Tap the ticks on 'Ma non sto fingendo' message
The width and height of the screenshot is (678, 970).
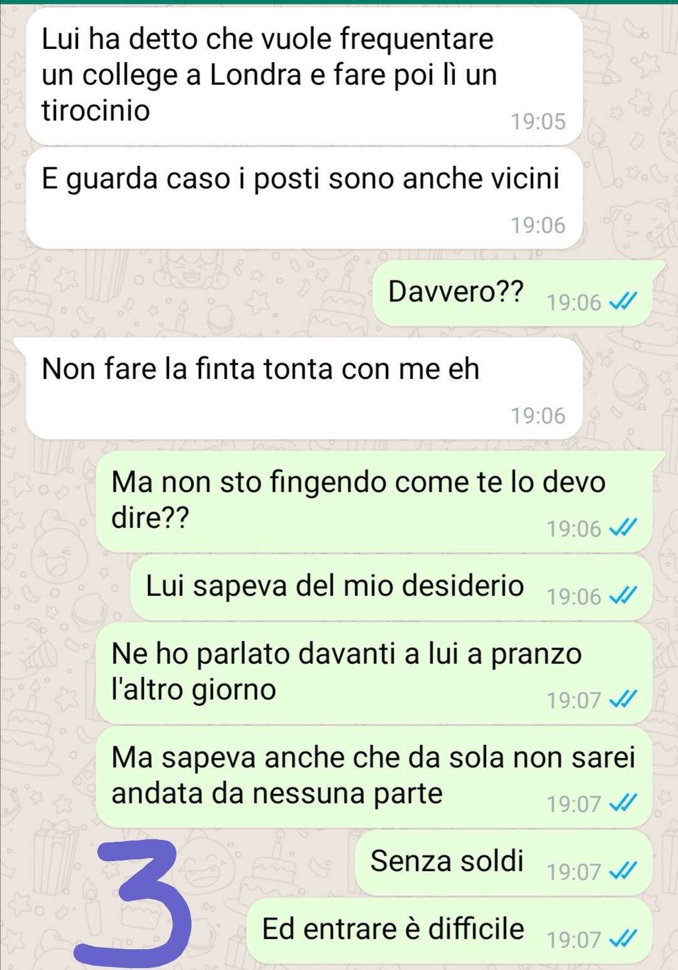click(625, 529)
